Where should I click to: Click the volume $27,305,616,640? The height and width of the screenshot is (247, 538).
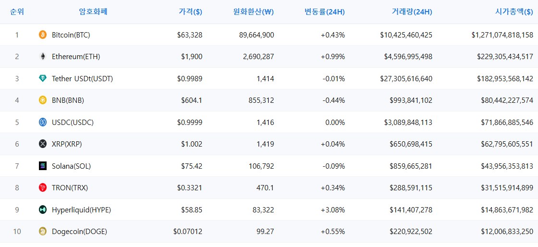pyautogui.click(x=406, y=78)
